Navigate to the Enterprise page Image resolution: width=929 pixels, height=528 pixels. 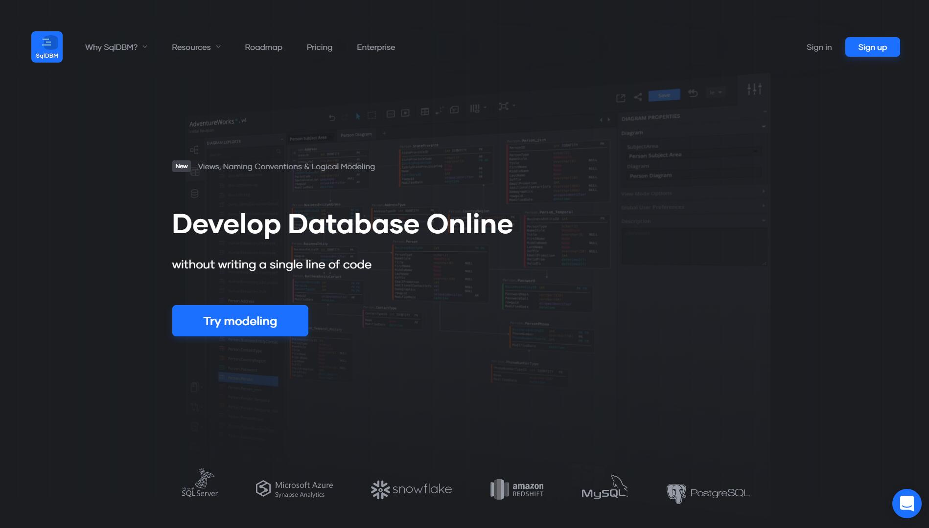[x=375, y=47]
